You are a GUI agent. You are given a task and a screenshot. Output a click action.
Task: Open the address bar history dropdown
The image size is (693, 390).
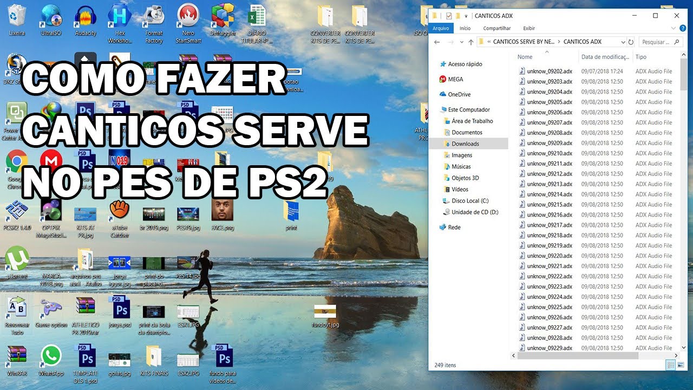[x=622, y=42]
